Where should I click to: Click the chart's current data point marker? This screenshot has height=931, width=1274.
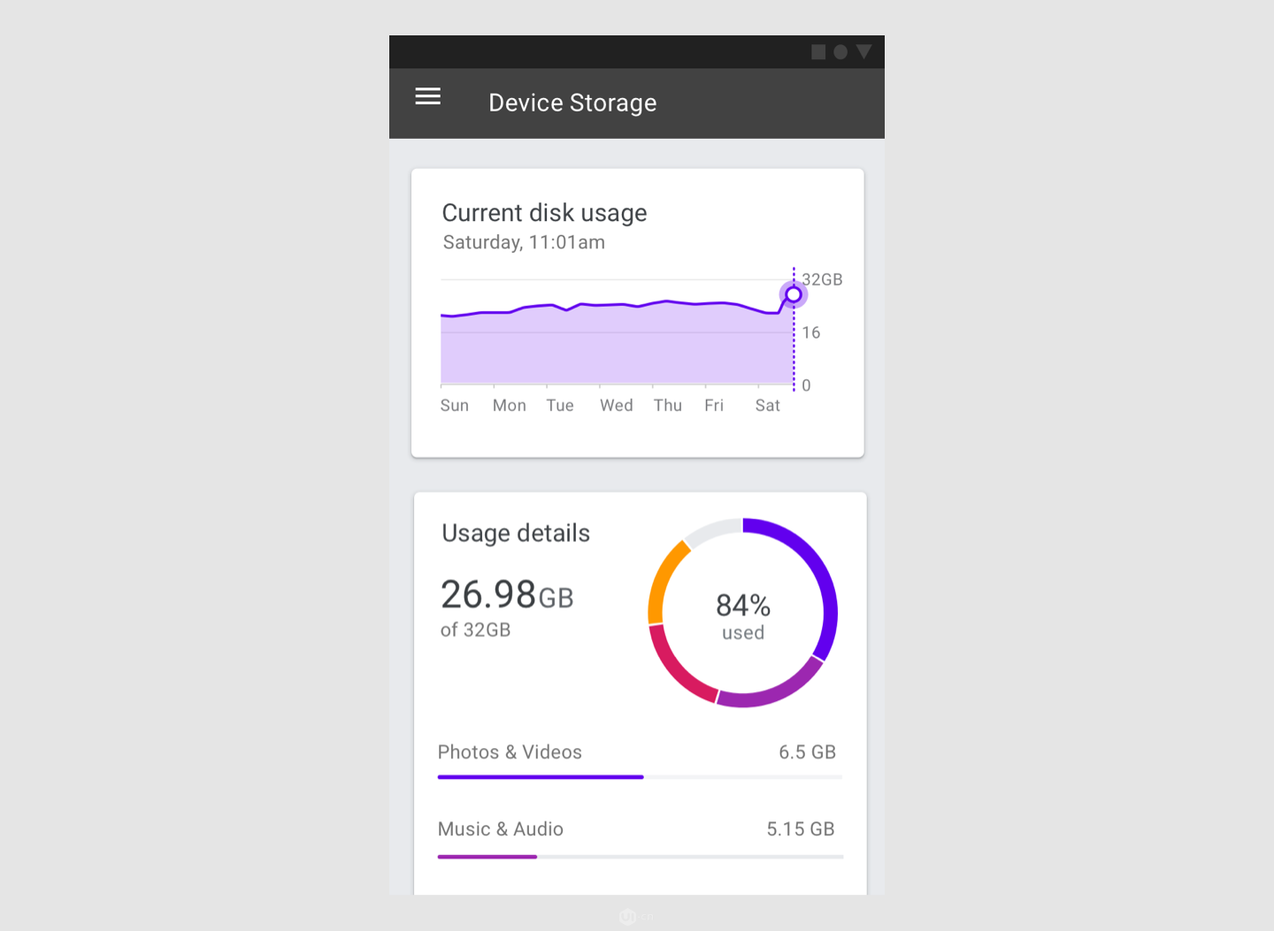click(x=794, y=294)
